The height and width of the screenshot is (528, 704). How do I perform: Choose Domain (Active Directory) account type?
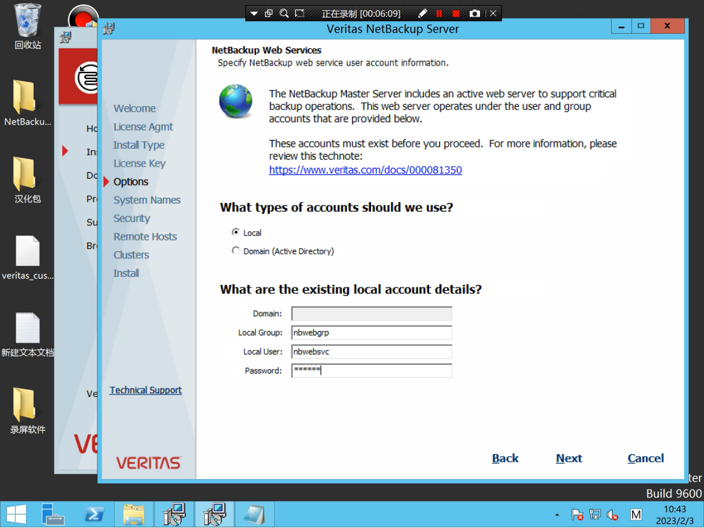(236, 251)
